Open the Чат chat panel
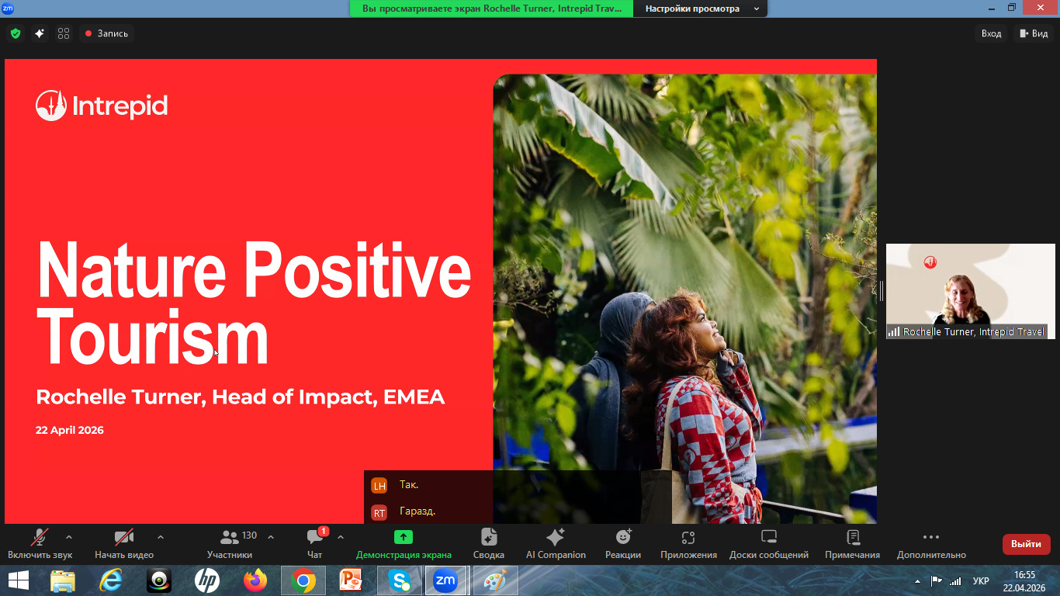Image resolution: width=1060 pixels, height=596 pixels. click(x=314, y=543)
